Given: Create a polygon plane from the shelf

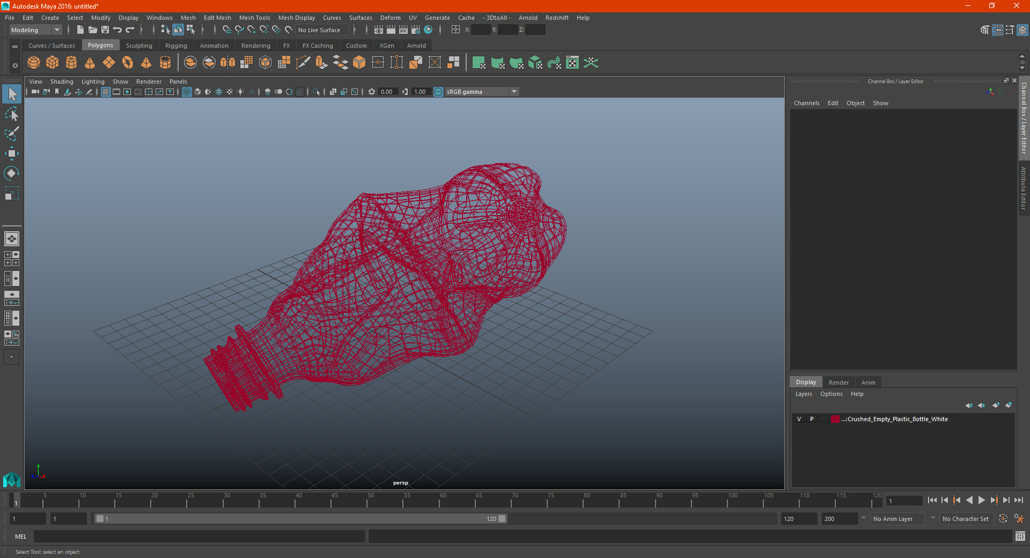Looking at the screenshot, I should tap(109, 63).
